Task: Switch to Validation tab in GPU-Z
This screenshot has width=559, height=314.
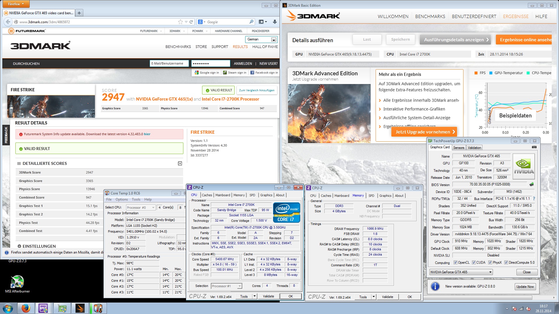Action: [474, 148]
